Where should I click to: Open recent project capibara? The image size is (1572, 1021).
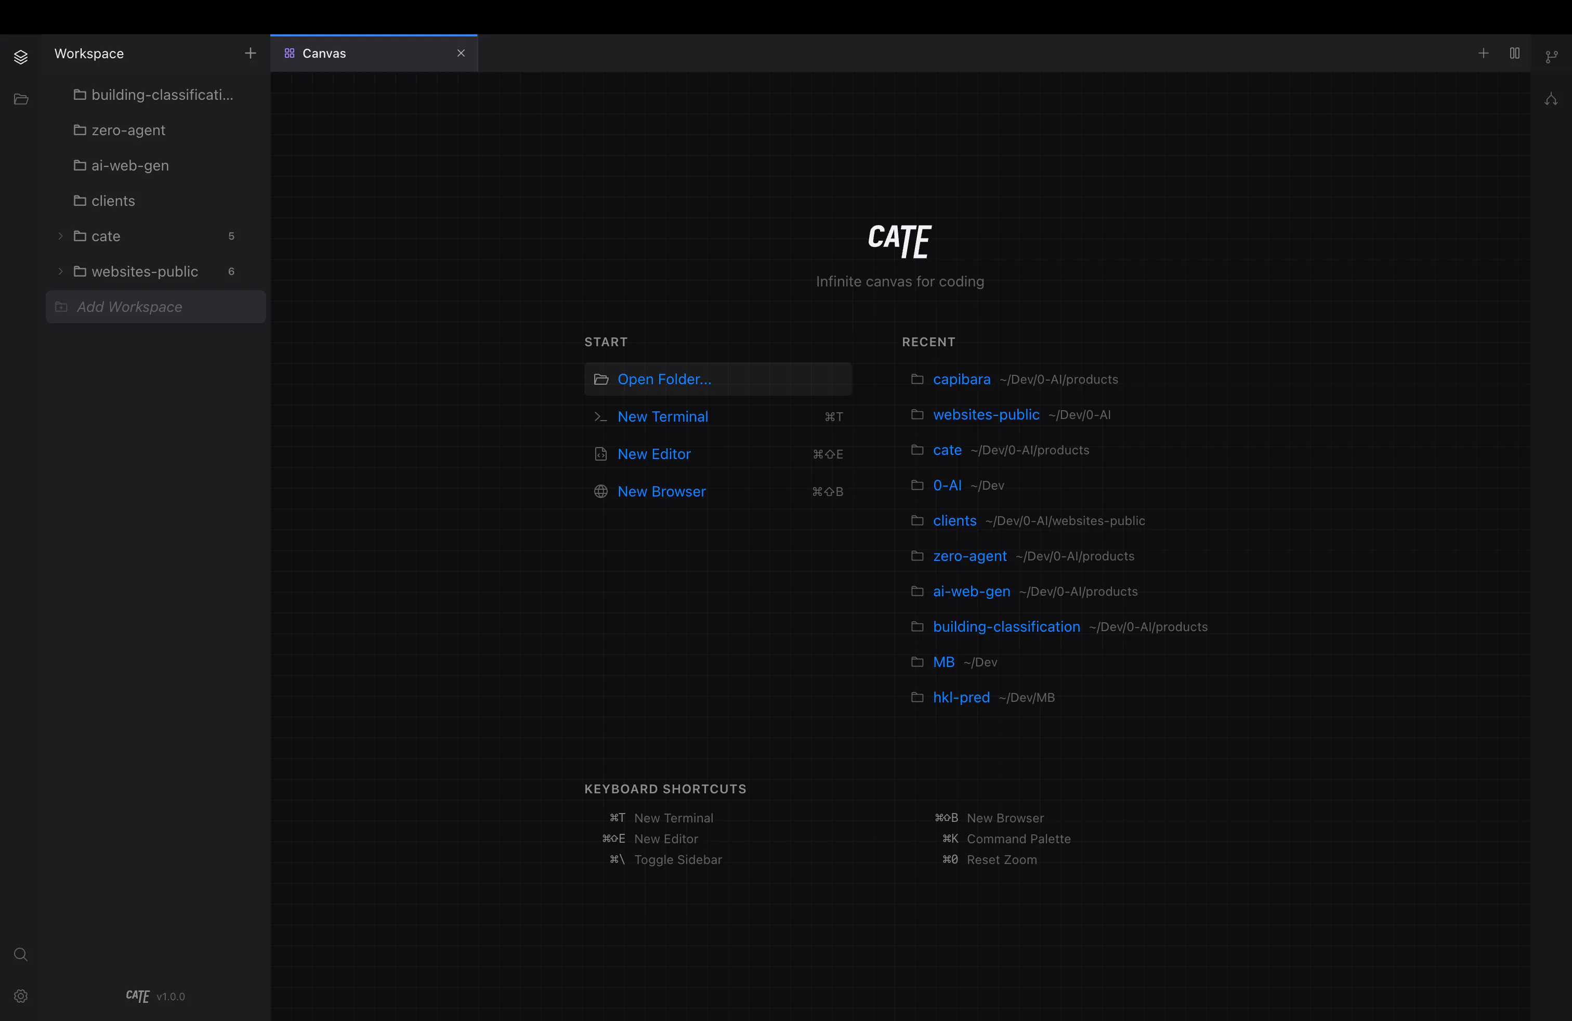click(962, 379)
